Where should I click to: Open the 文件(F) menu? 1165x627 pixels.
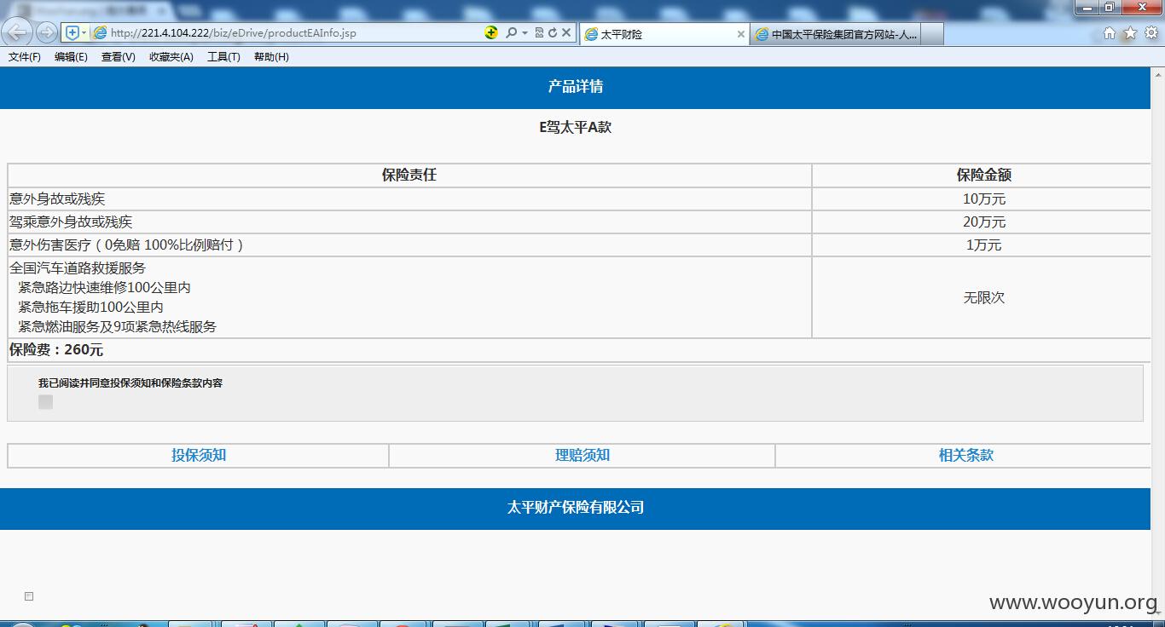click(25, 57)
